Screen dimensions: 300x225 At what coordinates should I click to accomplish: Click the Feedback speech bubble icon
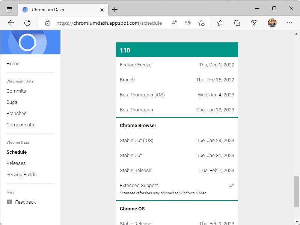point(9,202)
